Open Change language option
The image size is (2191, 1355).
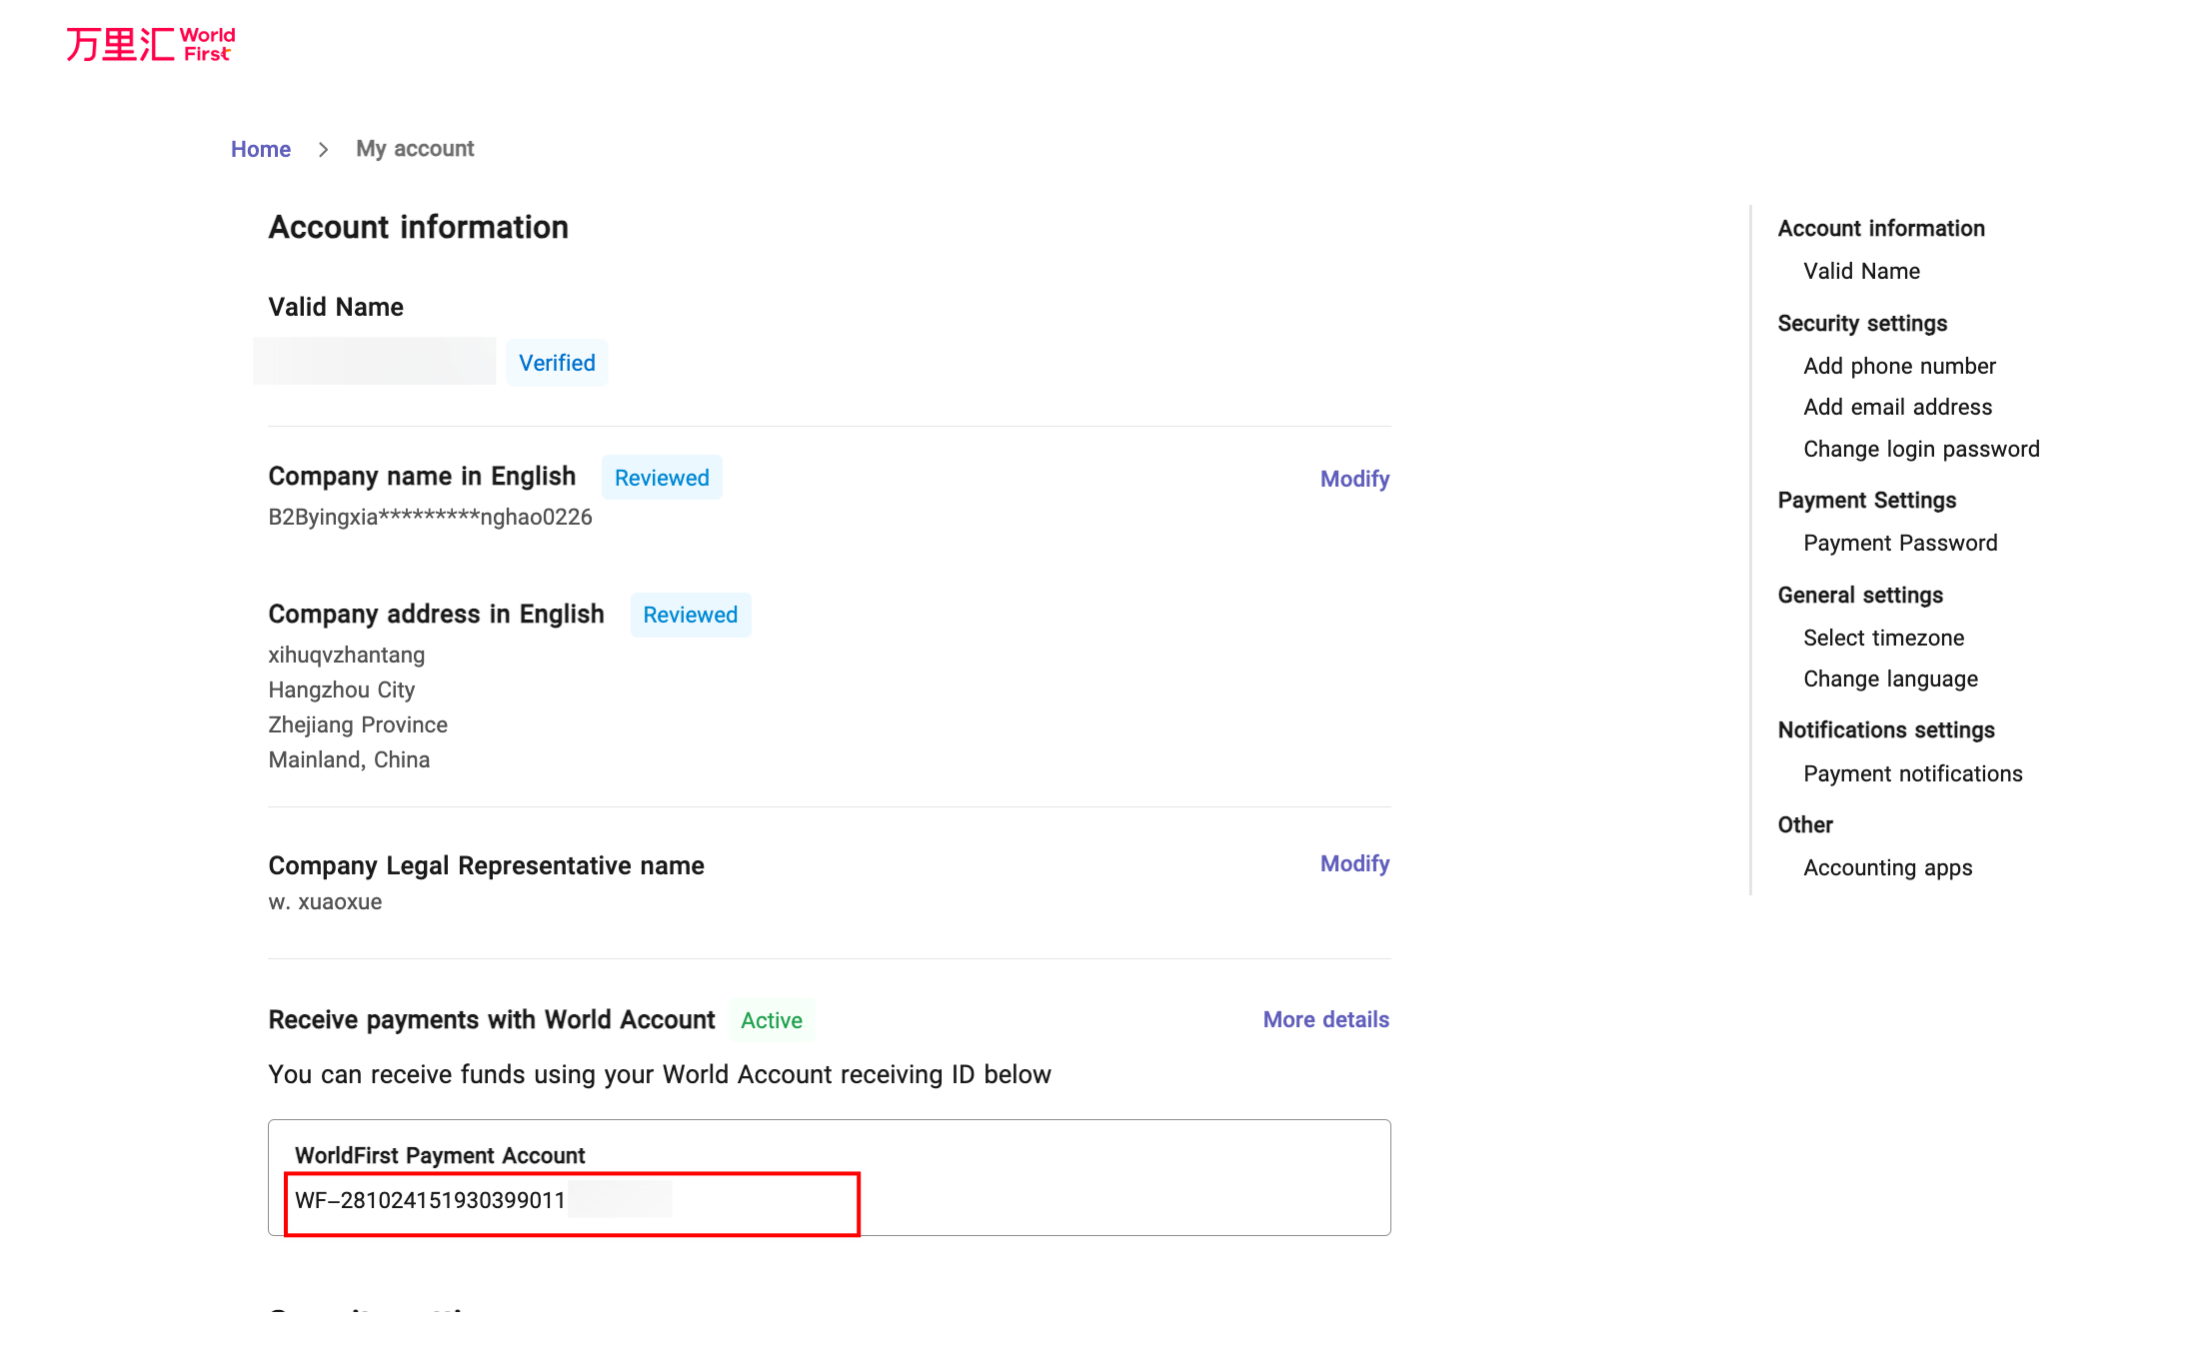pos(1890,678)
